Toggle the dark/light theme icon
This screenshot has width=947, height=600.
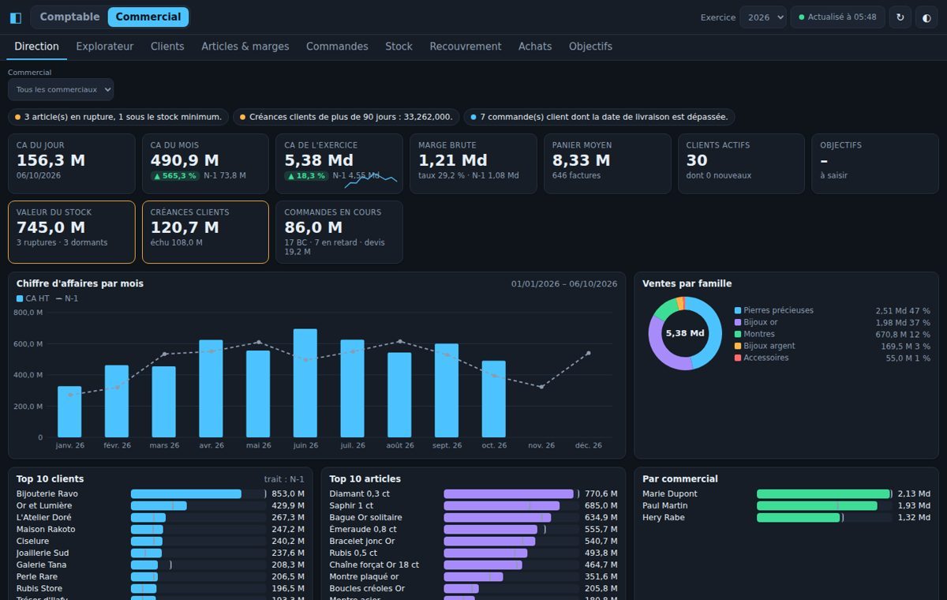pos(927,17)
